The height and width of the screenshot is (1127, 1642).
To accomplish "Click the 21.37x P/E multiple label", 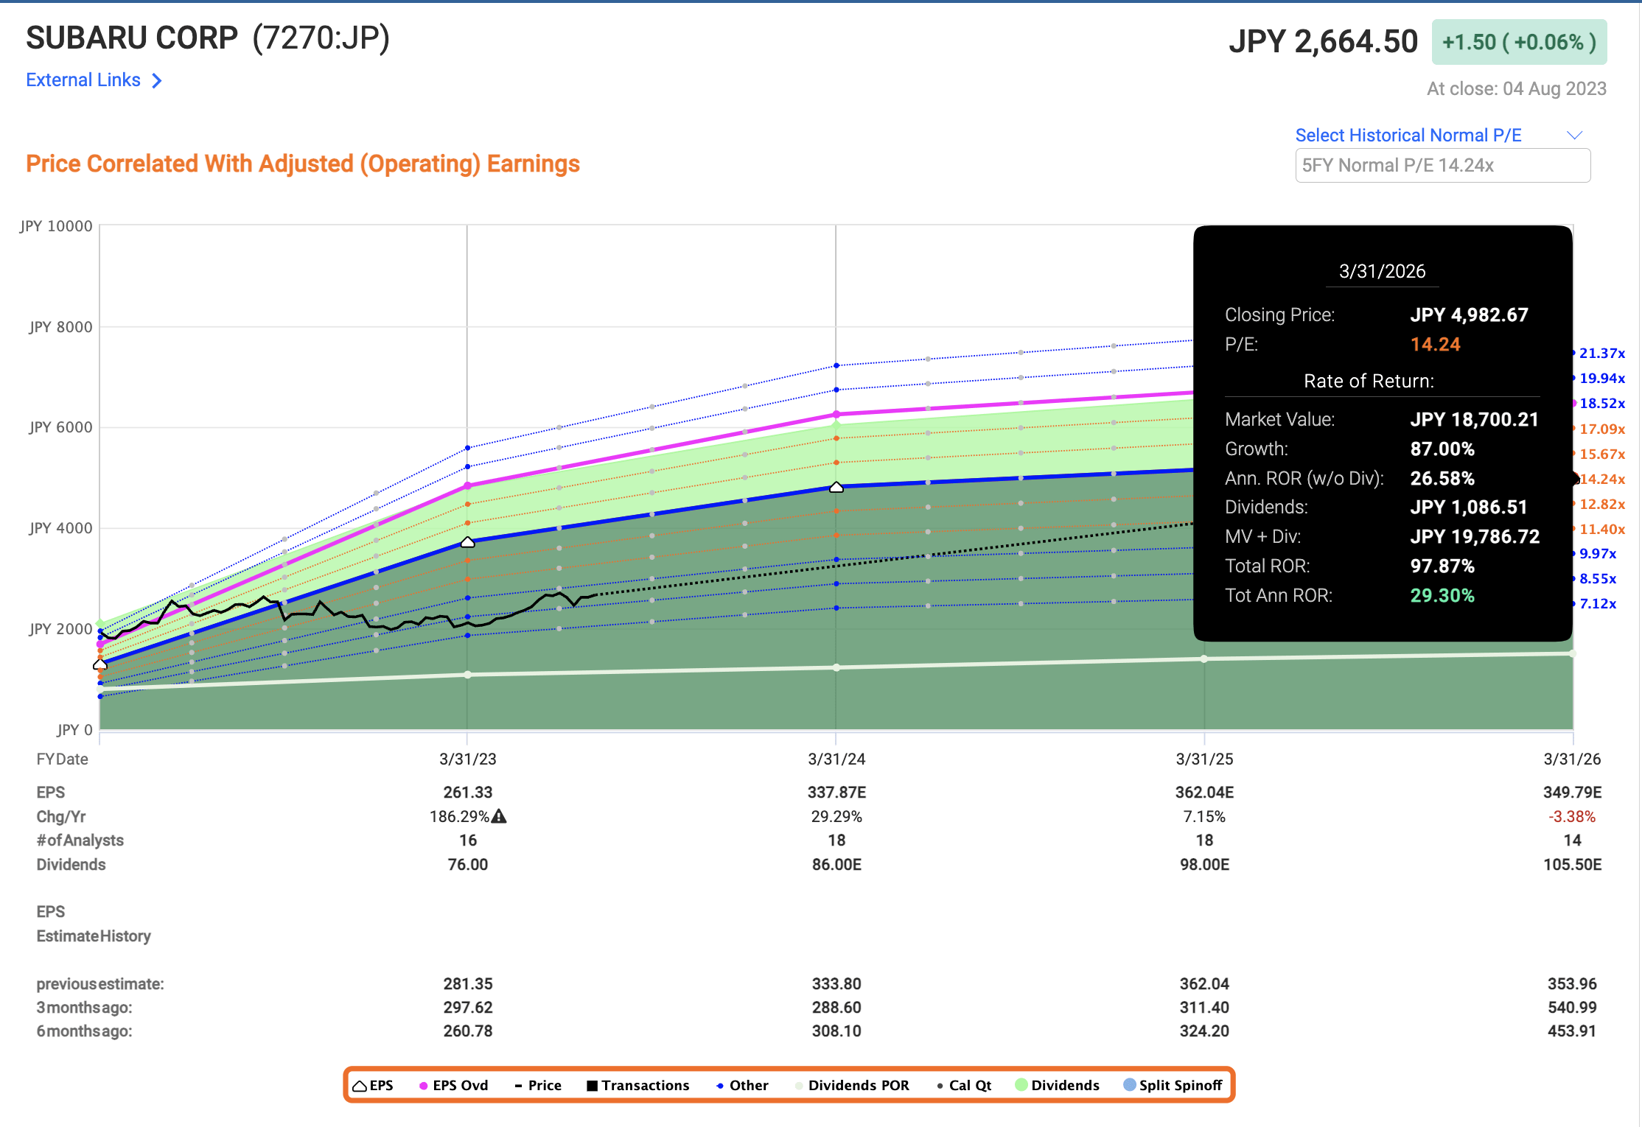I will pos(1601,354).
